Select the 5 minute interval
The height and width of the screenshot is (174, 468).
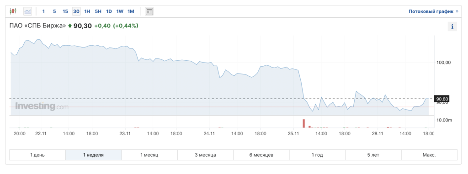[x=54, y=11]
